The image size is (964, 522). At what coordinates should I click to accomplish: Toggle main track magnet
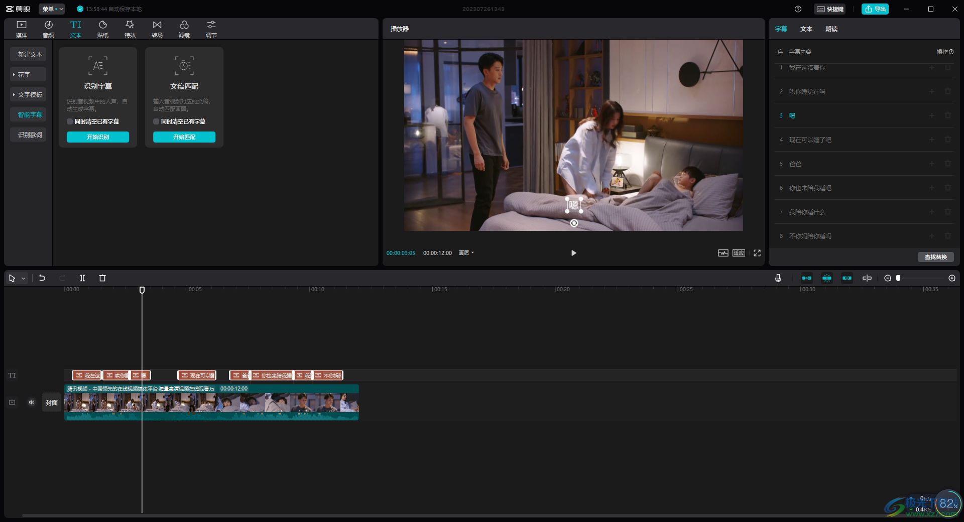pos(807,278)
